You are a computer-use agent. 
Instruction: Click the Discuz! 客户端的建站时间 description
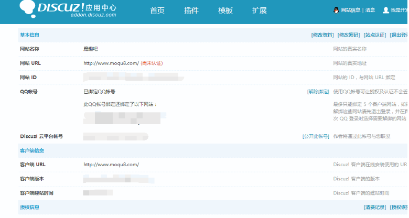361,193
